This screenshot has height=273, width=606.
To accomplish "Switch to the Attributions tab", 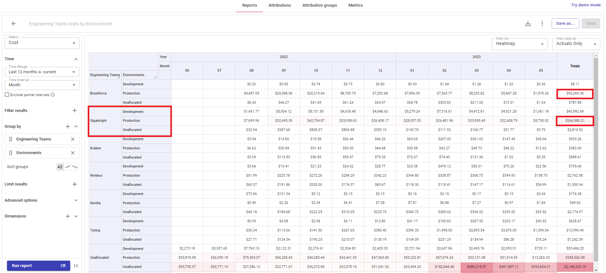I will coord(280,5).
